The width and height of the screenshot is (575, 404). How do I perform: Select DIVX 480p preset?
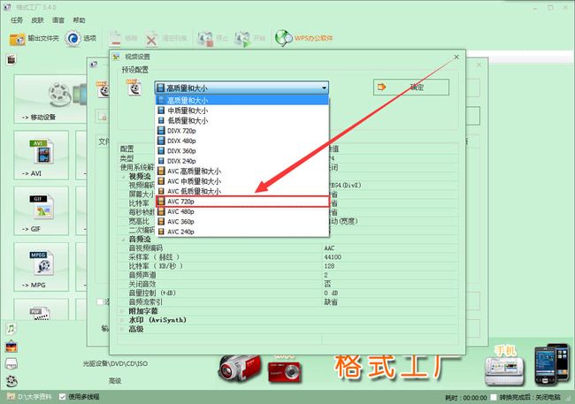click(242, 141)
